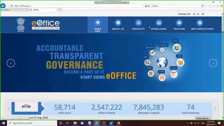Viewport: 224px width, 126px height.
Task: Expand address bar dropdown arrow
Action: 143,6
